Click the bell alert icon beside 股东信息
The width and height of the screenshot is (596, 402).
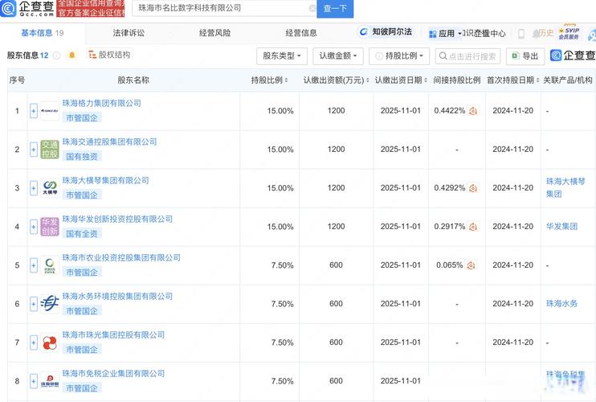coord(71,55)
